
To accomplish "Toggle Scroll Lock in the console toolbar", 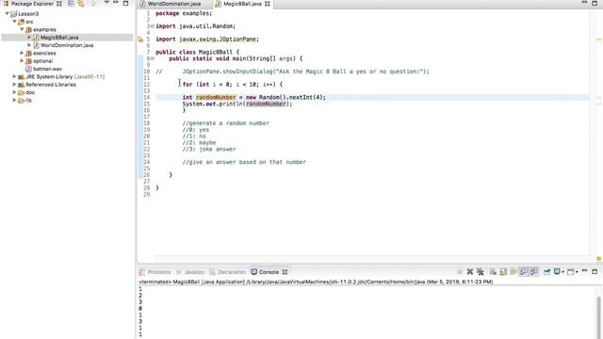I will pyautogui.click(x=503, y=272).
